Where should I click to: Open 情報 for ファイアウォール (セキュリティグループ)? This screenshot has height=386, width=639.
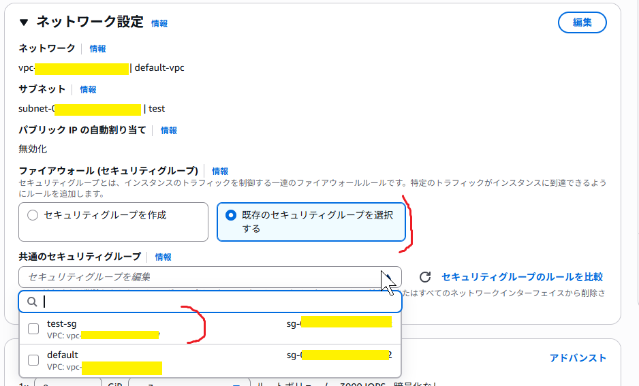click(x=220, y=172)
